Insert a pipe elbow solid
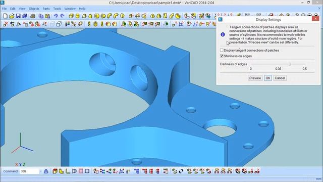 tap(116, 16)
